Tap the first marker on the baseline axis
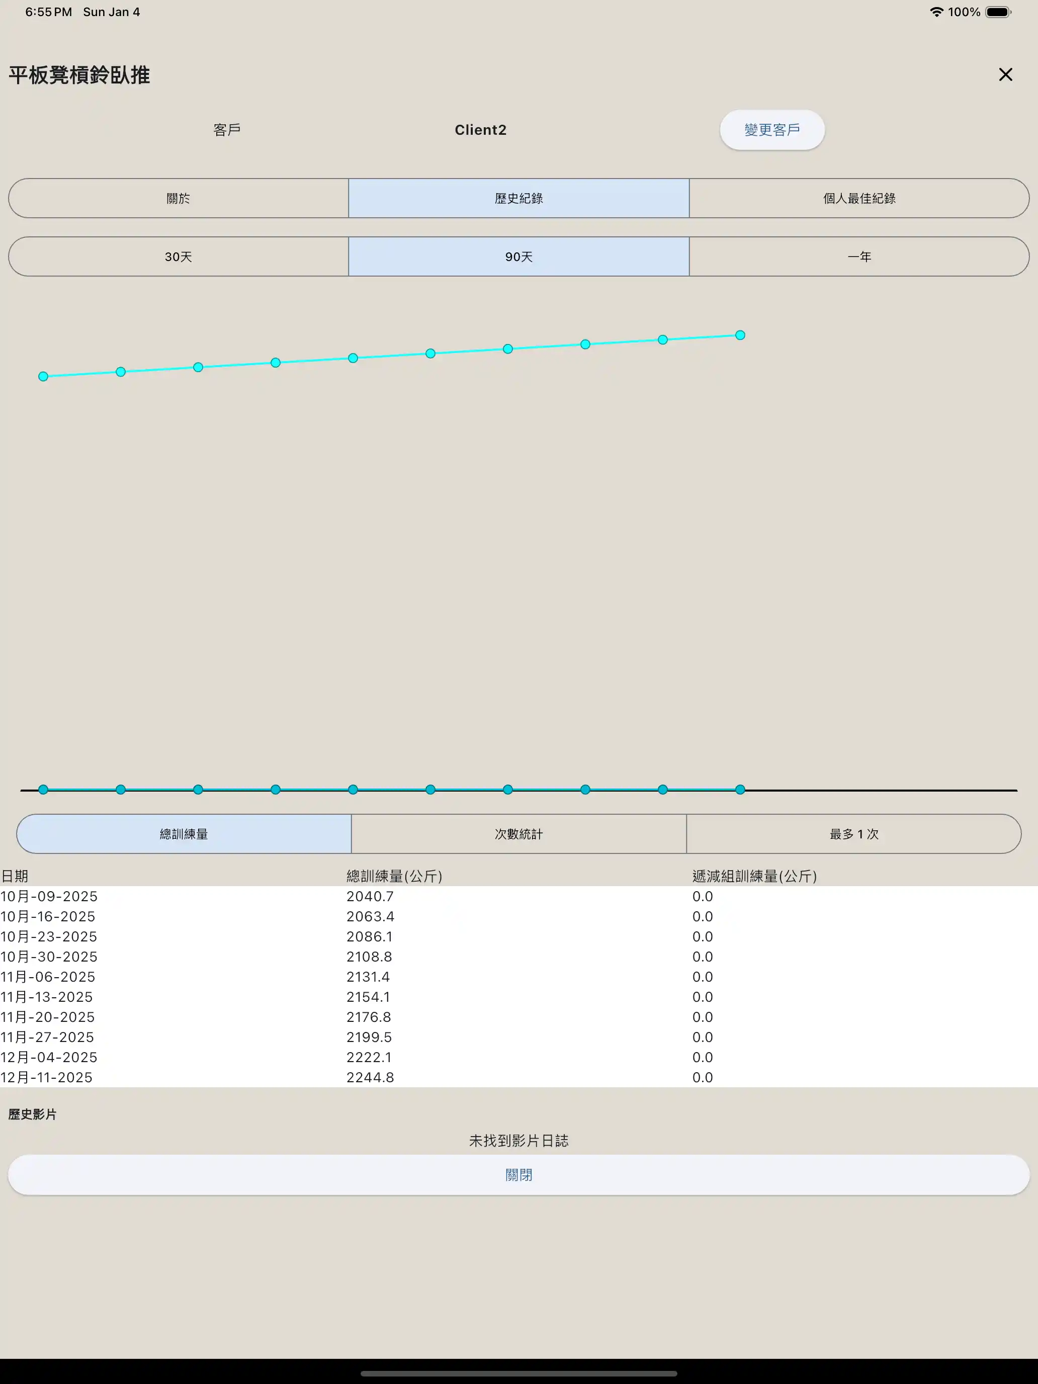The image size is (1038, 1384). [43, 790]
